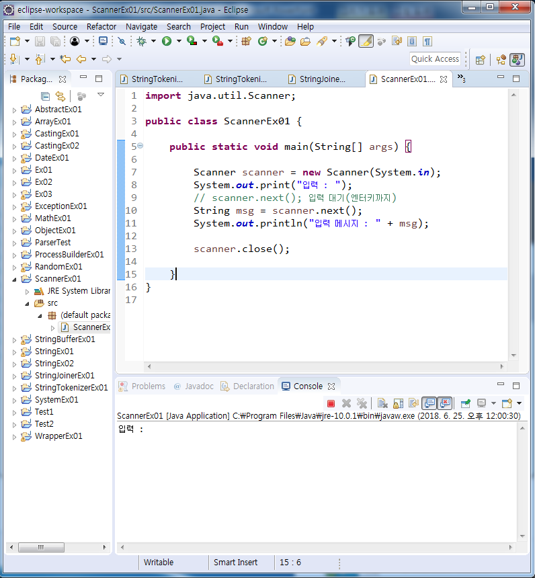Click the New Java Class icon

click(x=263, y=41)
